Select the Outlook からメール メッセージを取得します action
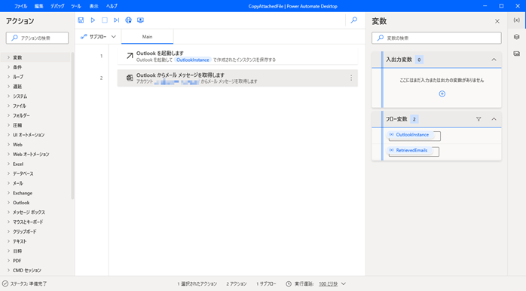526x291 pixels. click(x=237, y=78)
